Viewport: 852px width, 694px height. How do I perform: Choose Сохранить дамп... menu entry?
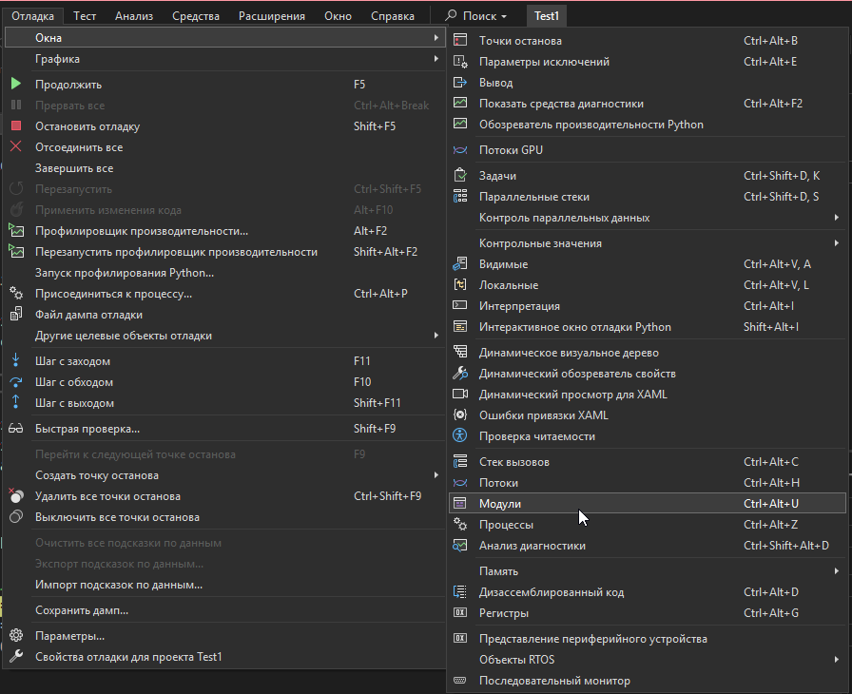(82, 610)
